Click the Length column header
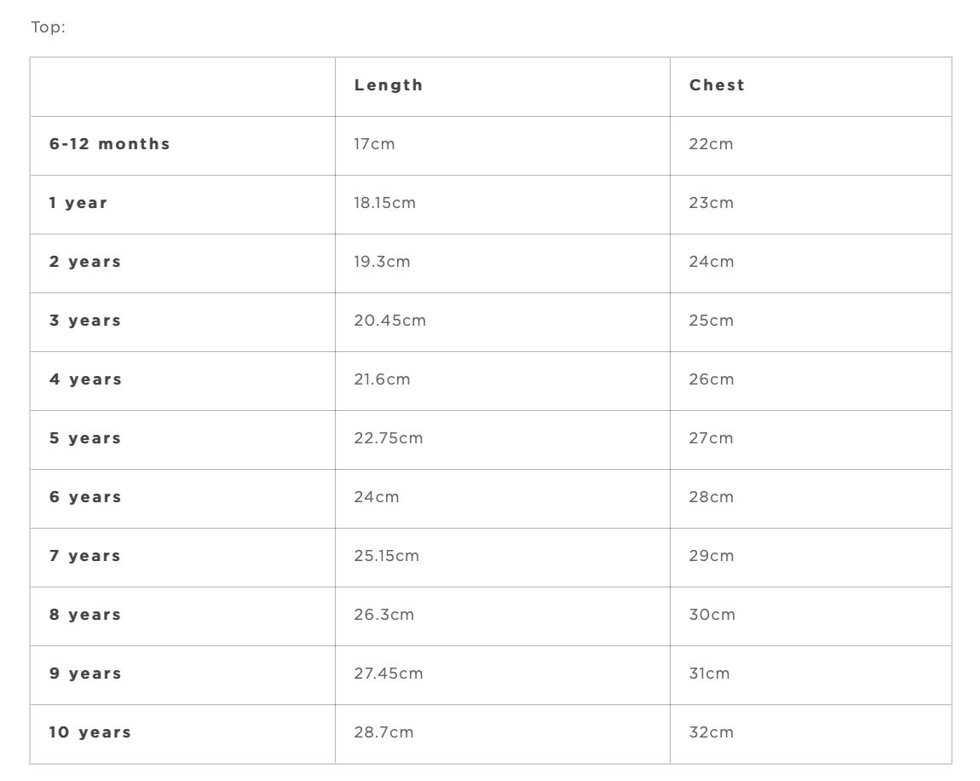980x781 pixels. tap(389, 85)
